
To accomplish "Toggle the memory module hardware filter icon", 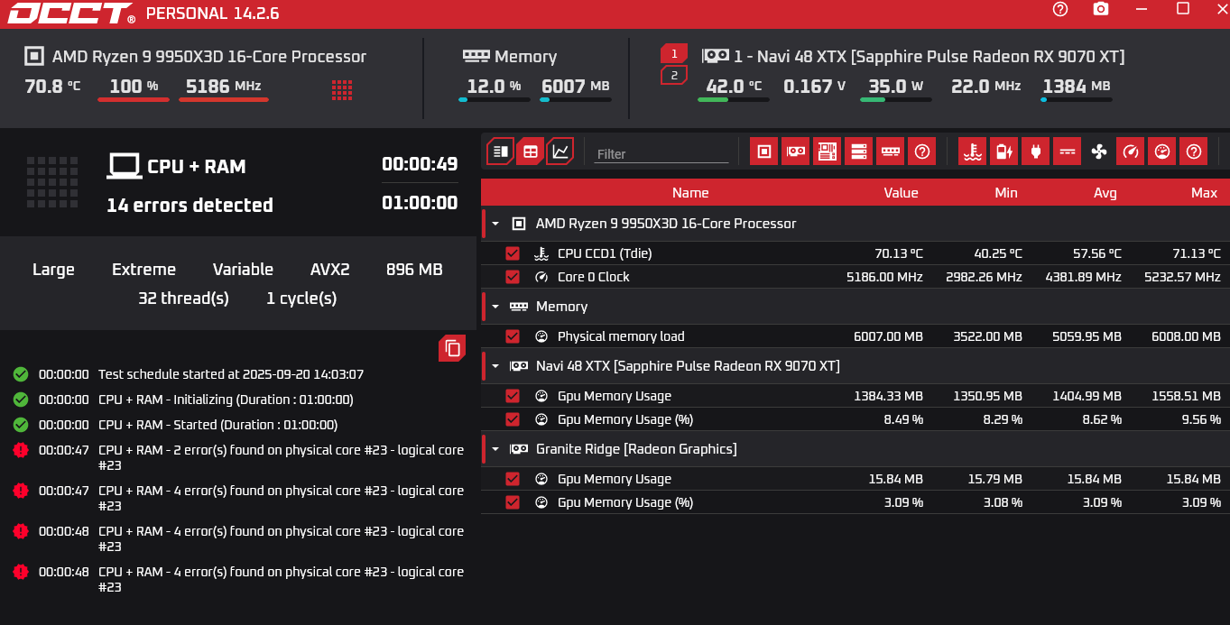I will coord(890,152).
